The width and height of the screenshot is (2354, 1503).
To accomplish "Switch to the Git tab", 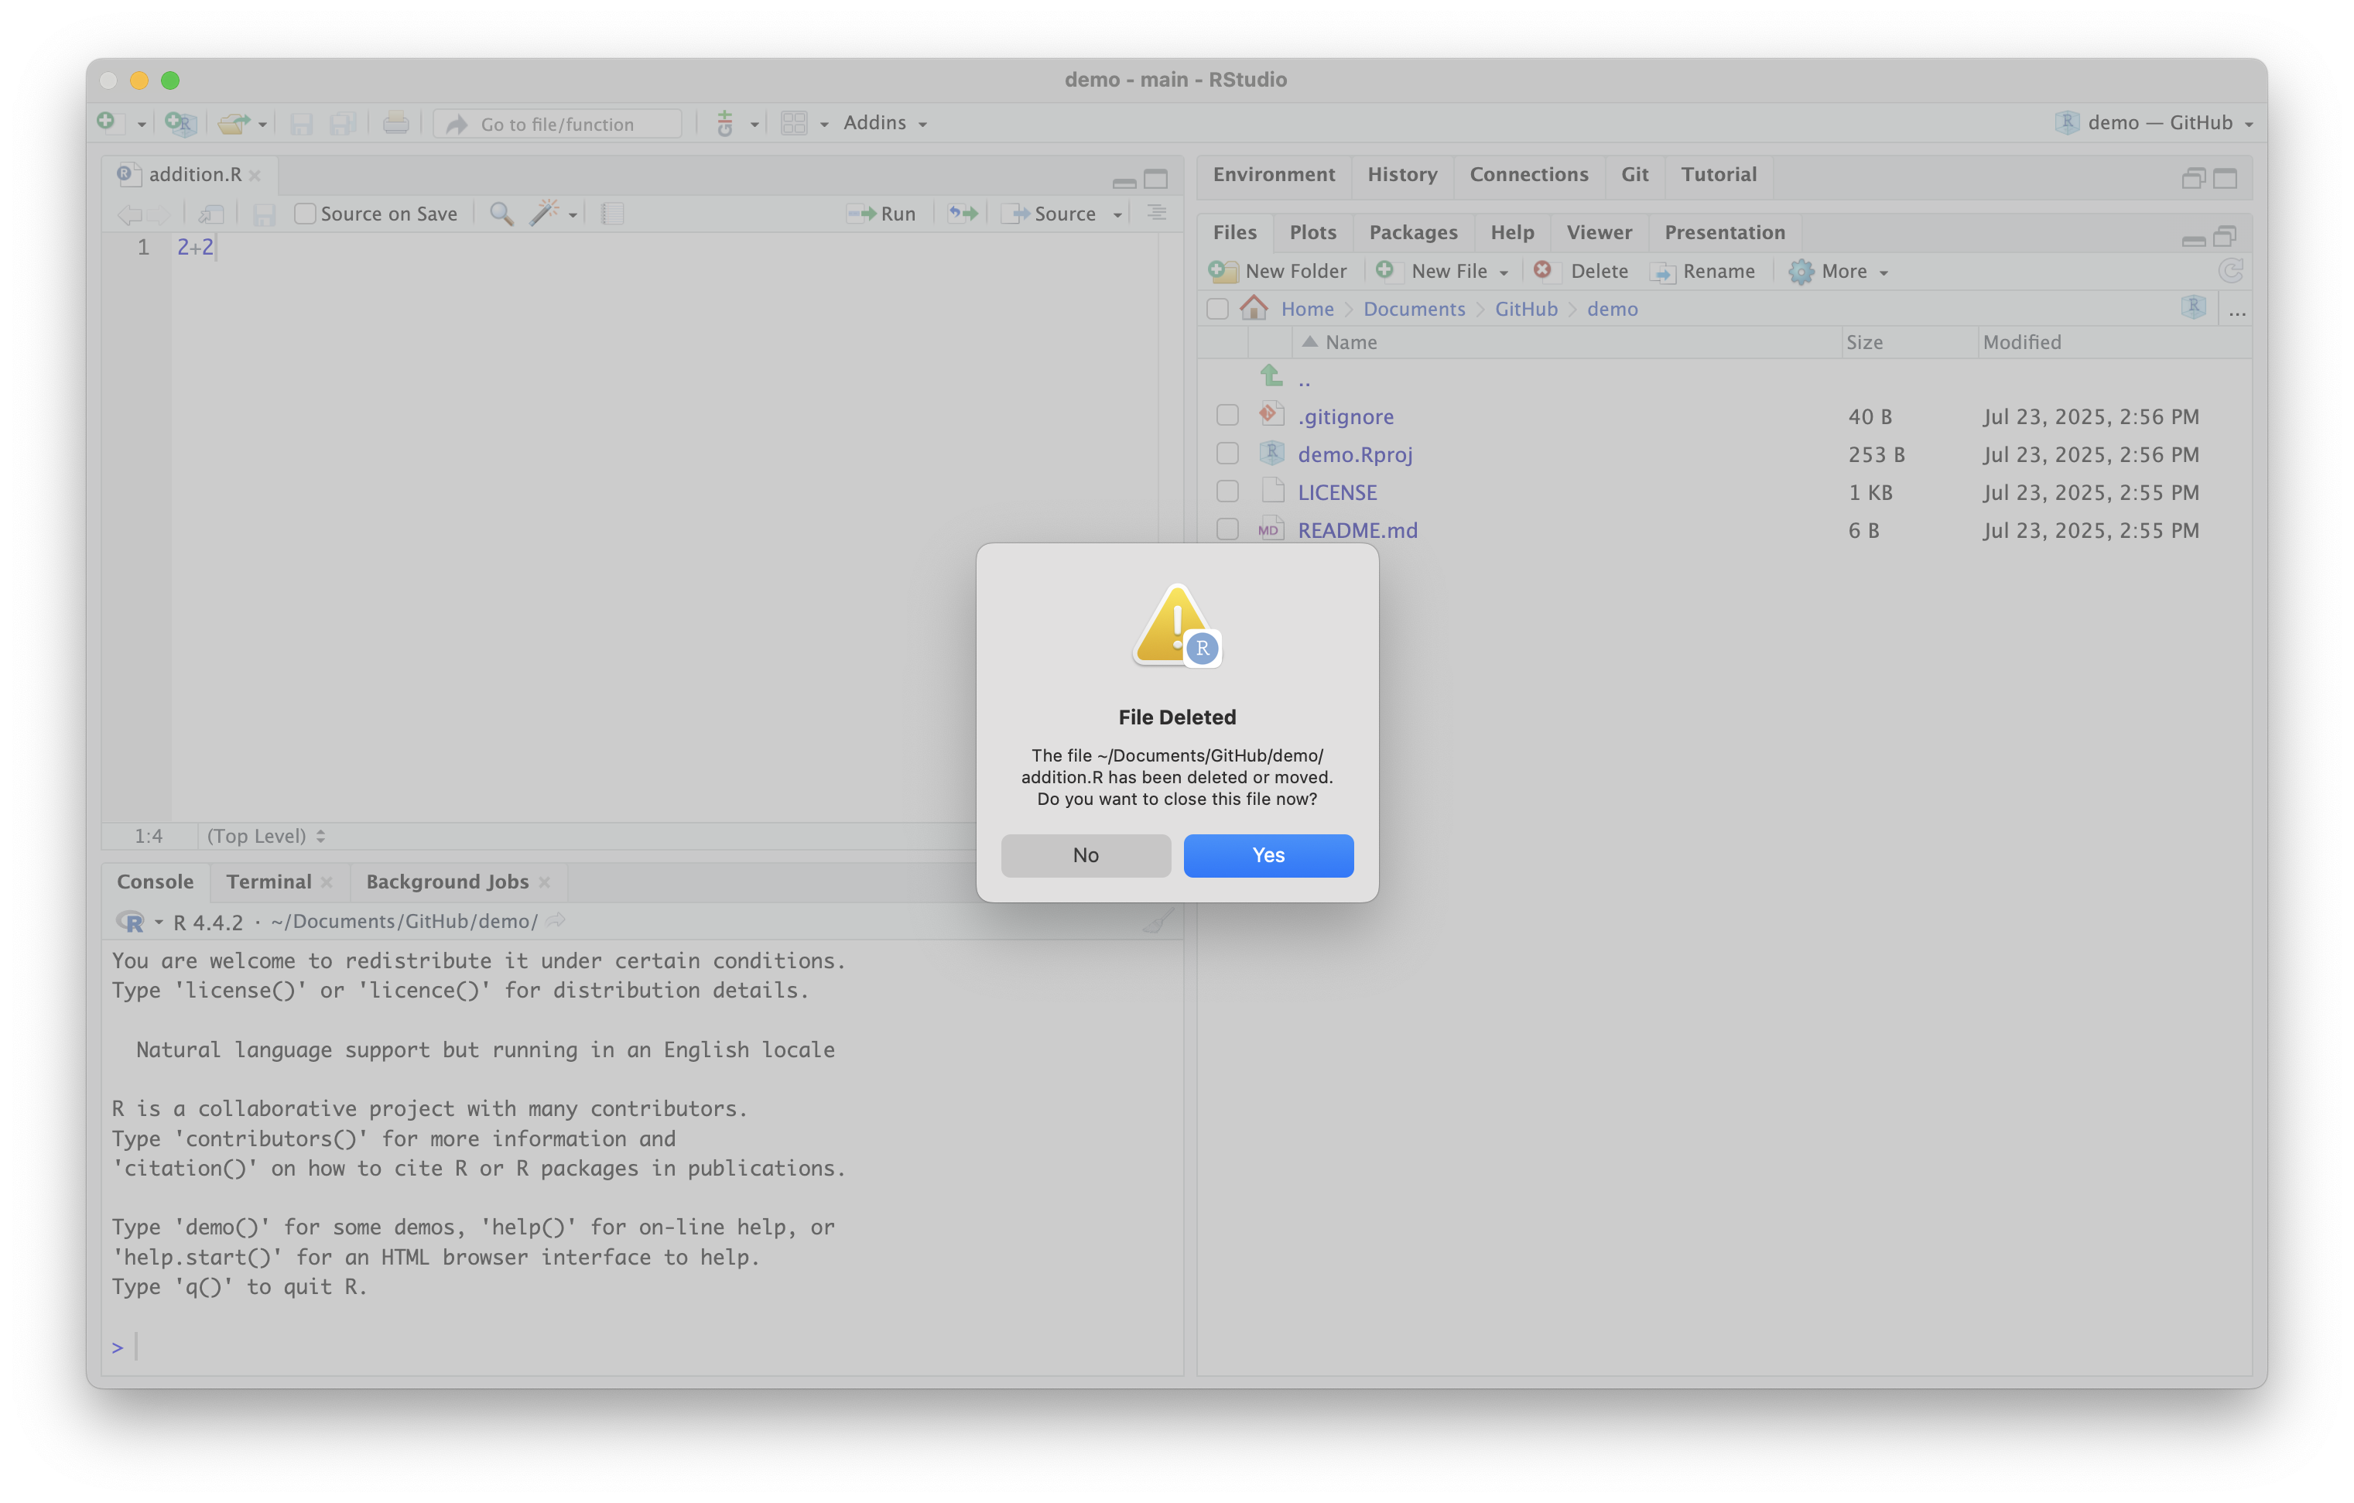I will [1634, 174].
